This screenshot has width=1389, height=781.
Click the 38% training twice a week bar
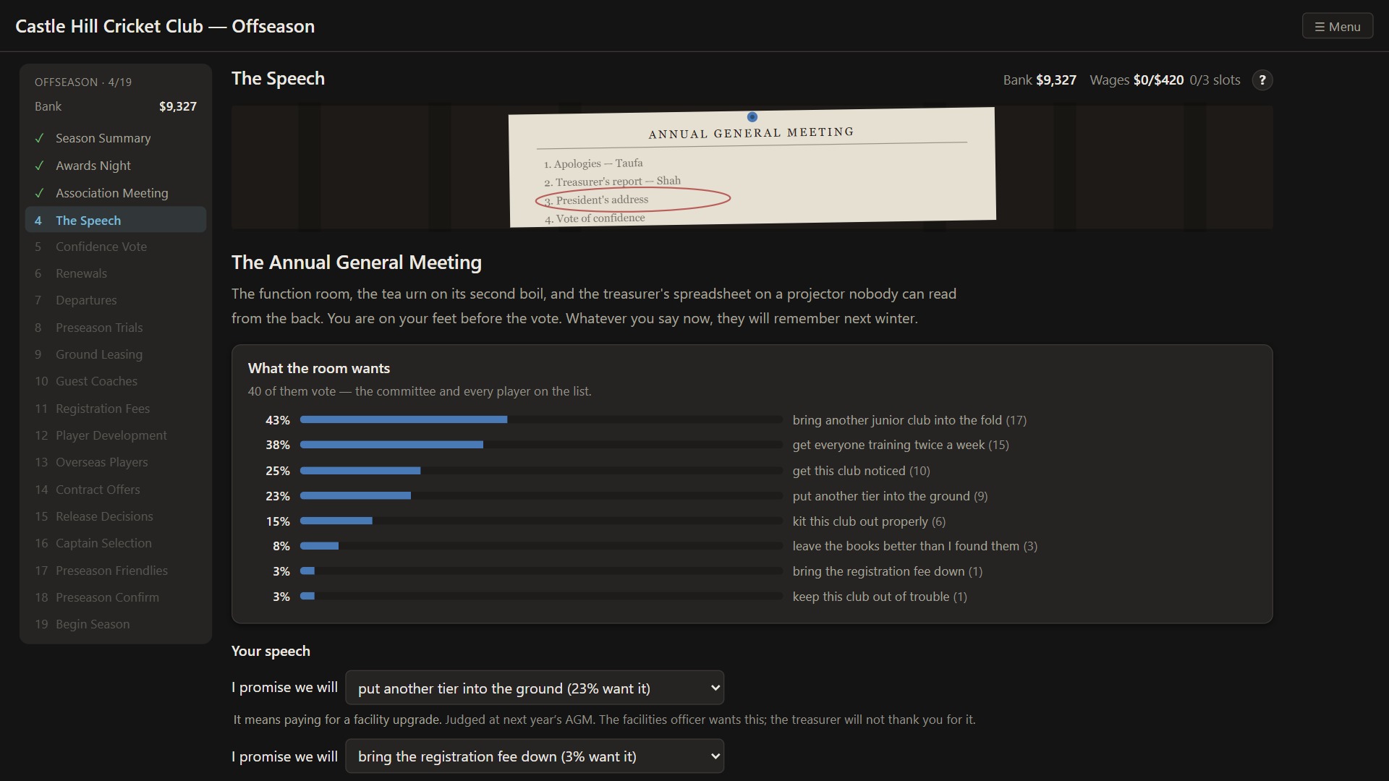tap(541, 445)
